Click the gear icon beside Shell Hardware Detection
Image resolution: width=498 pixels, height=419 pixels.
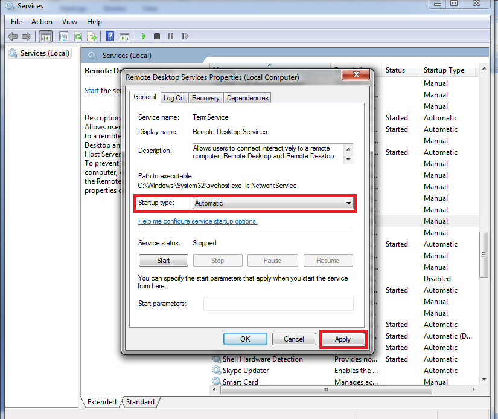coord(217,359)
